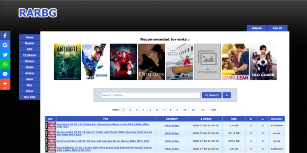Click the Google share icon
Viewport: 307px width, 153px height.
[x=5, y=45]
